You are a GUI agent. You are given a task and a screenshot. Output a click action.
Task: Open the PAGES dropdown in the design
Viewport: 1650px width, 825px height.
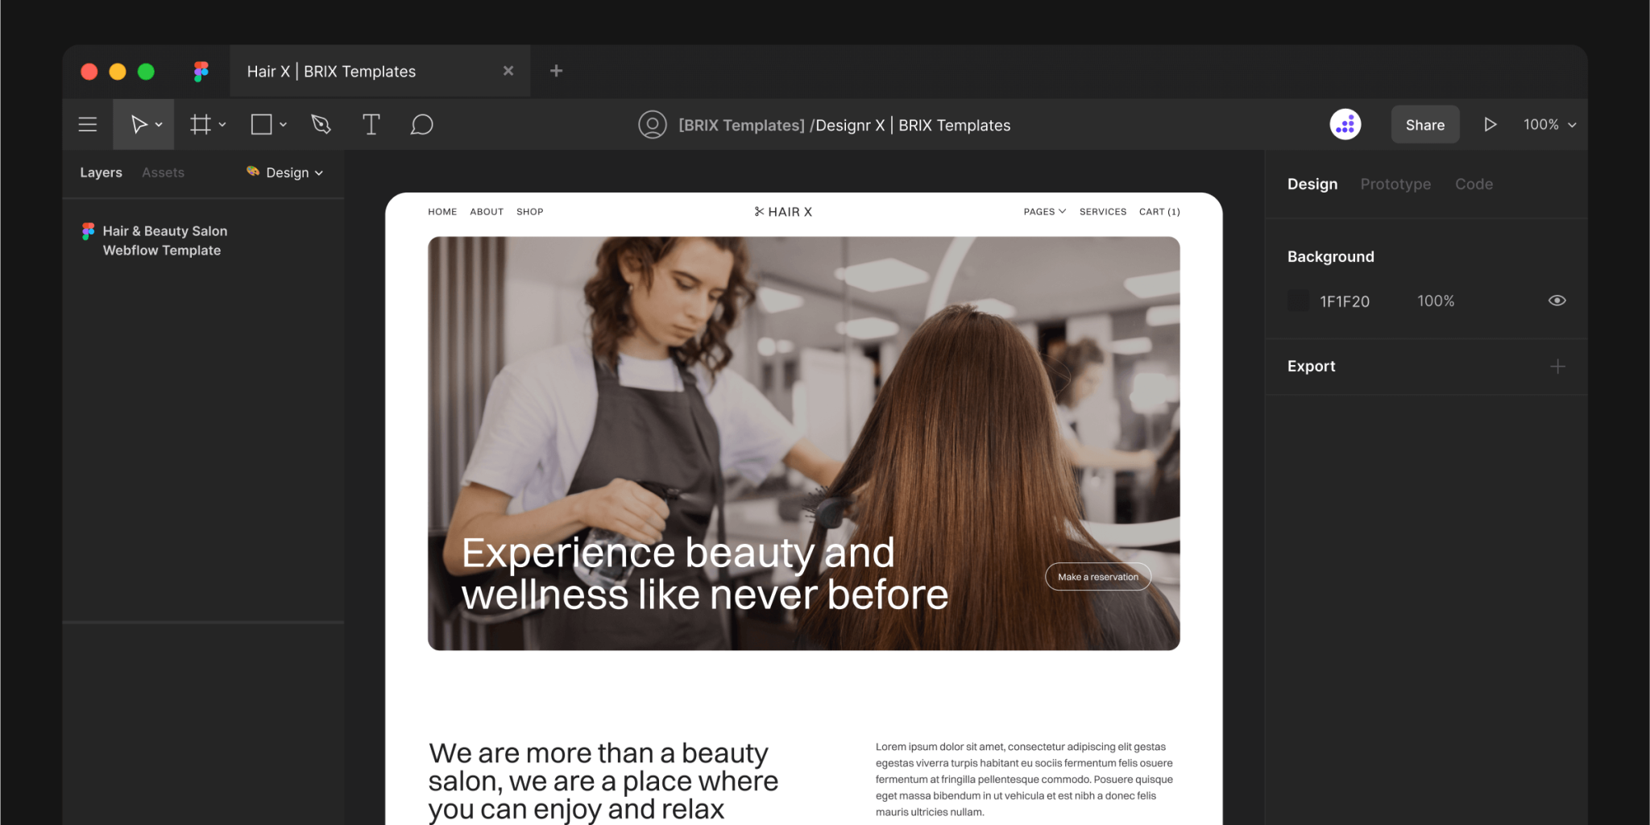point(1043,211)
